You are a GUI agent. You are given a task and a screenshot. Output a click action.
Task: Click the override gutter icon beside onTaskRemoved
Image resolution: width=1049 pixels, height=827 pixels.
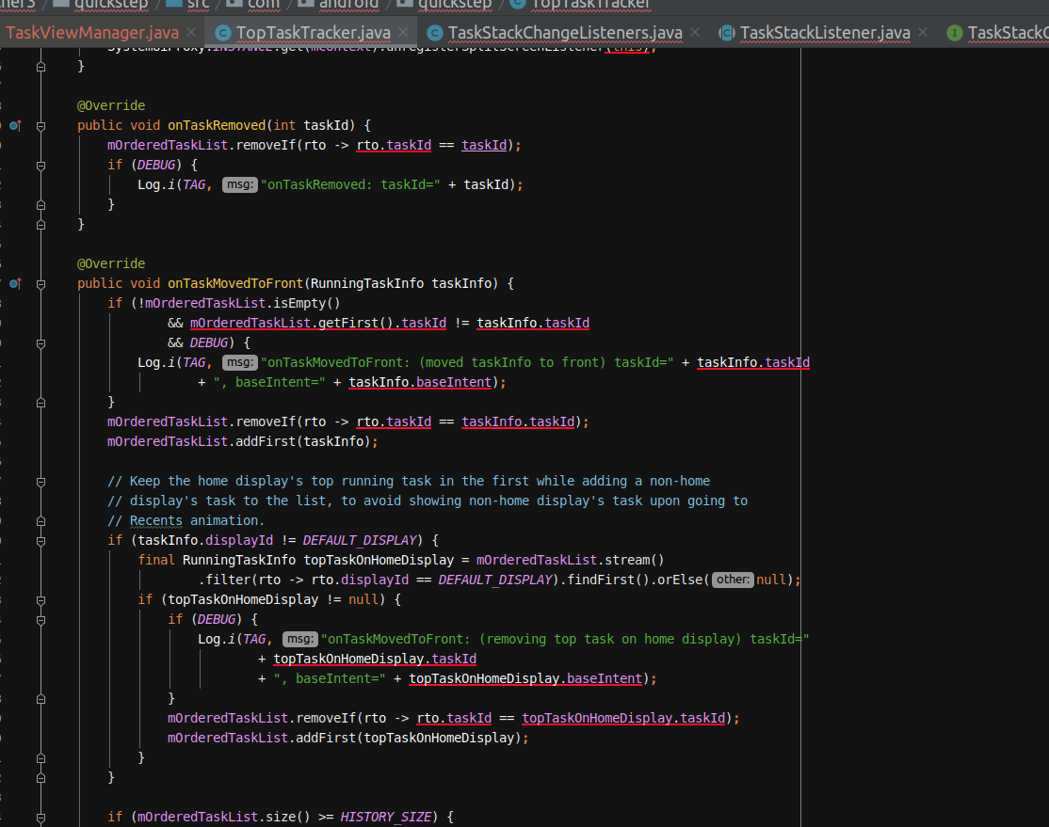pos(15,125)
